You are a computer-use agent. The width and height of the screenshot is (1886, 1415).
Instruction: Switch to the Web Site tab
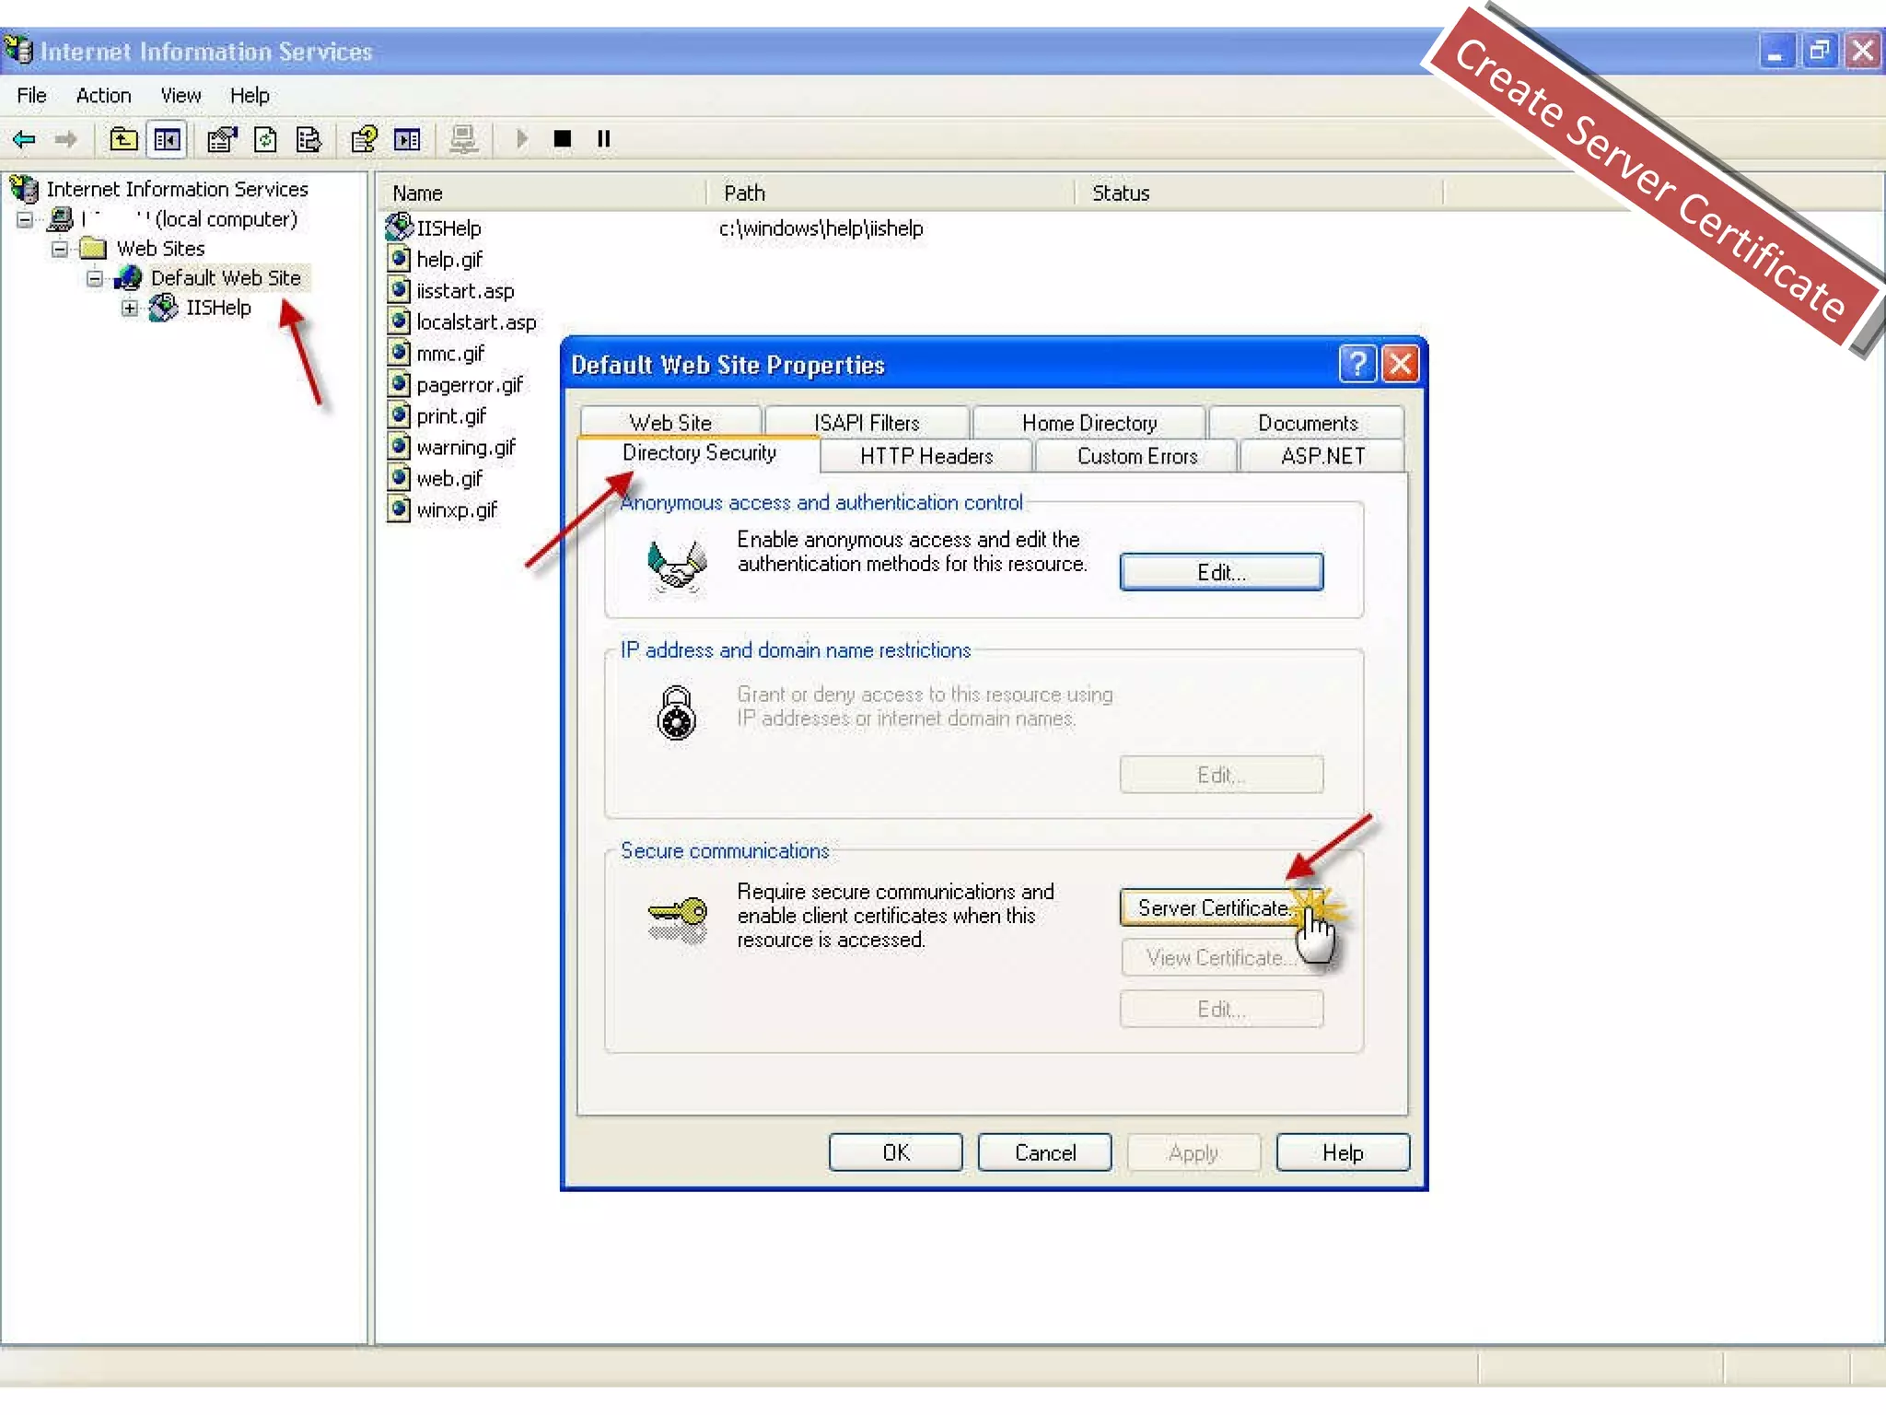[670, 423]
